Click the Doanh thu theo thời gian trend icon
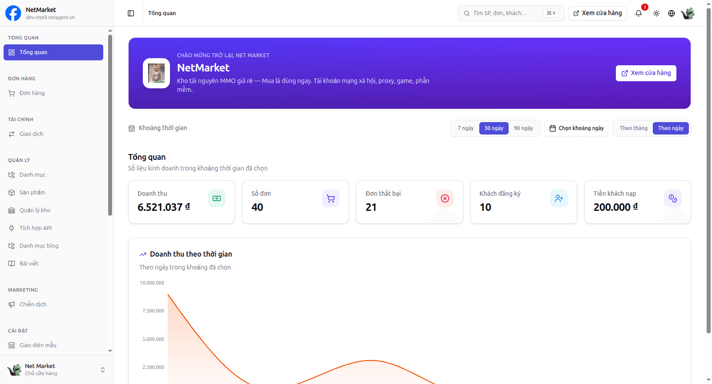This screenshot has height=384, width=712. click(143, 254)
